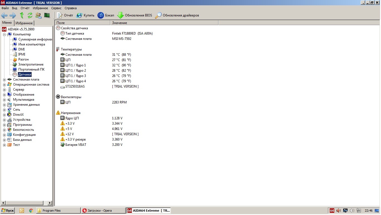Screen dimensions: 381x215
Task: Expand the Отображение tree node
Action: point(4,95)
